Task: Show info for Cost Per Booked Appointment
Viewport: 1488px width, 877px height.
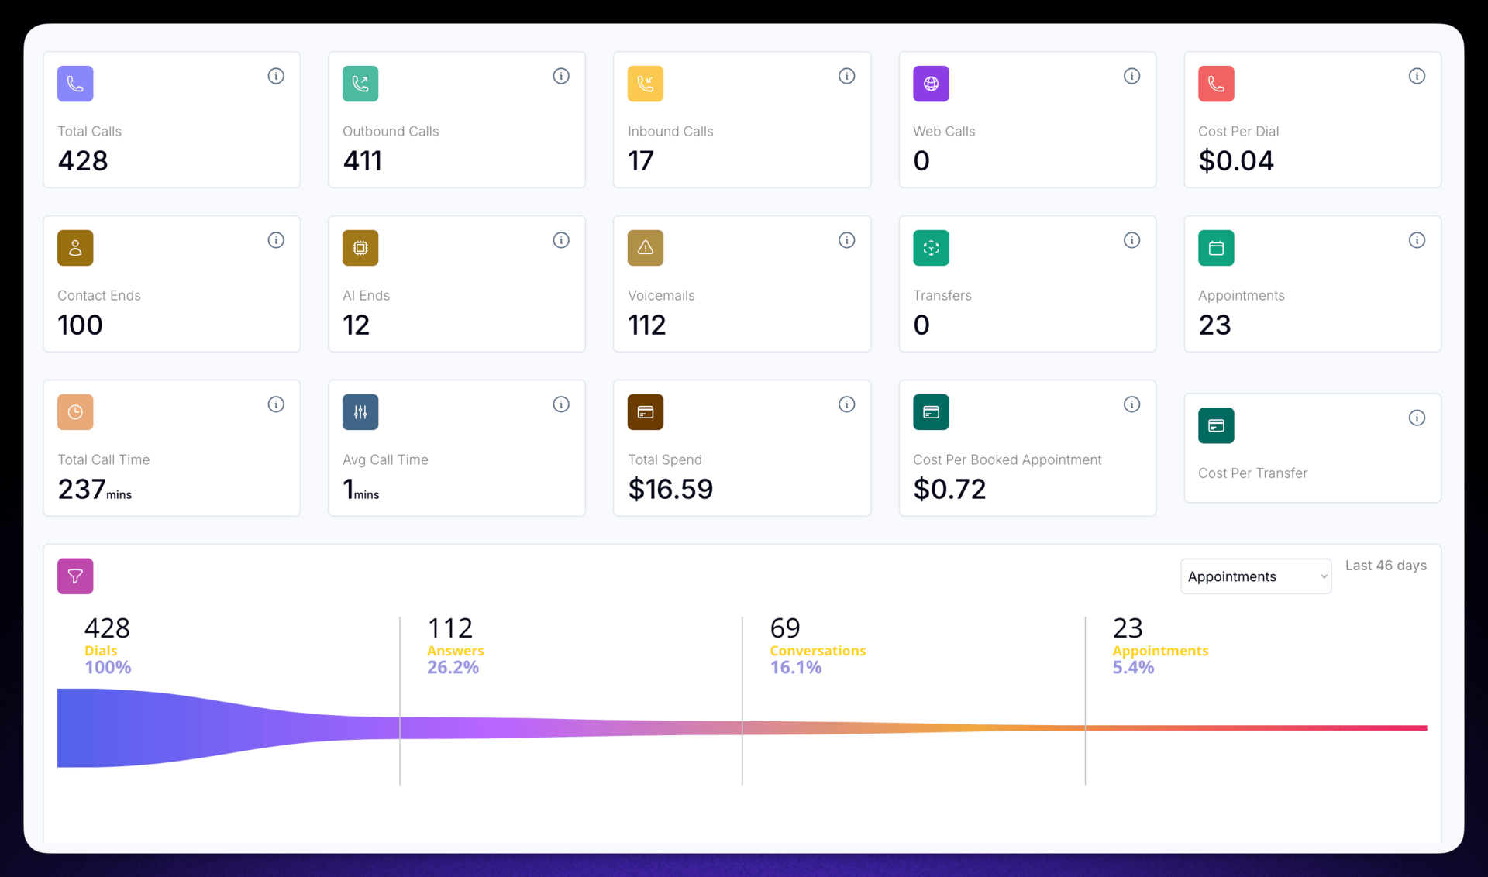Action: 1131,404
